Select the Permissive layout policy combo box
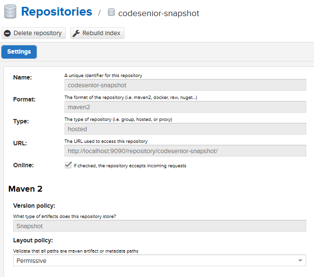314x277 pixels. 160,260
